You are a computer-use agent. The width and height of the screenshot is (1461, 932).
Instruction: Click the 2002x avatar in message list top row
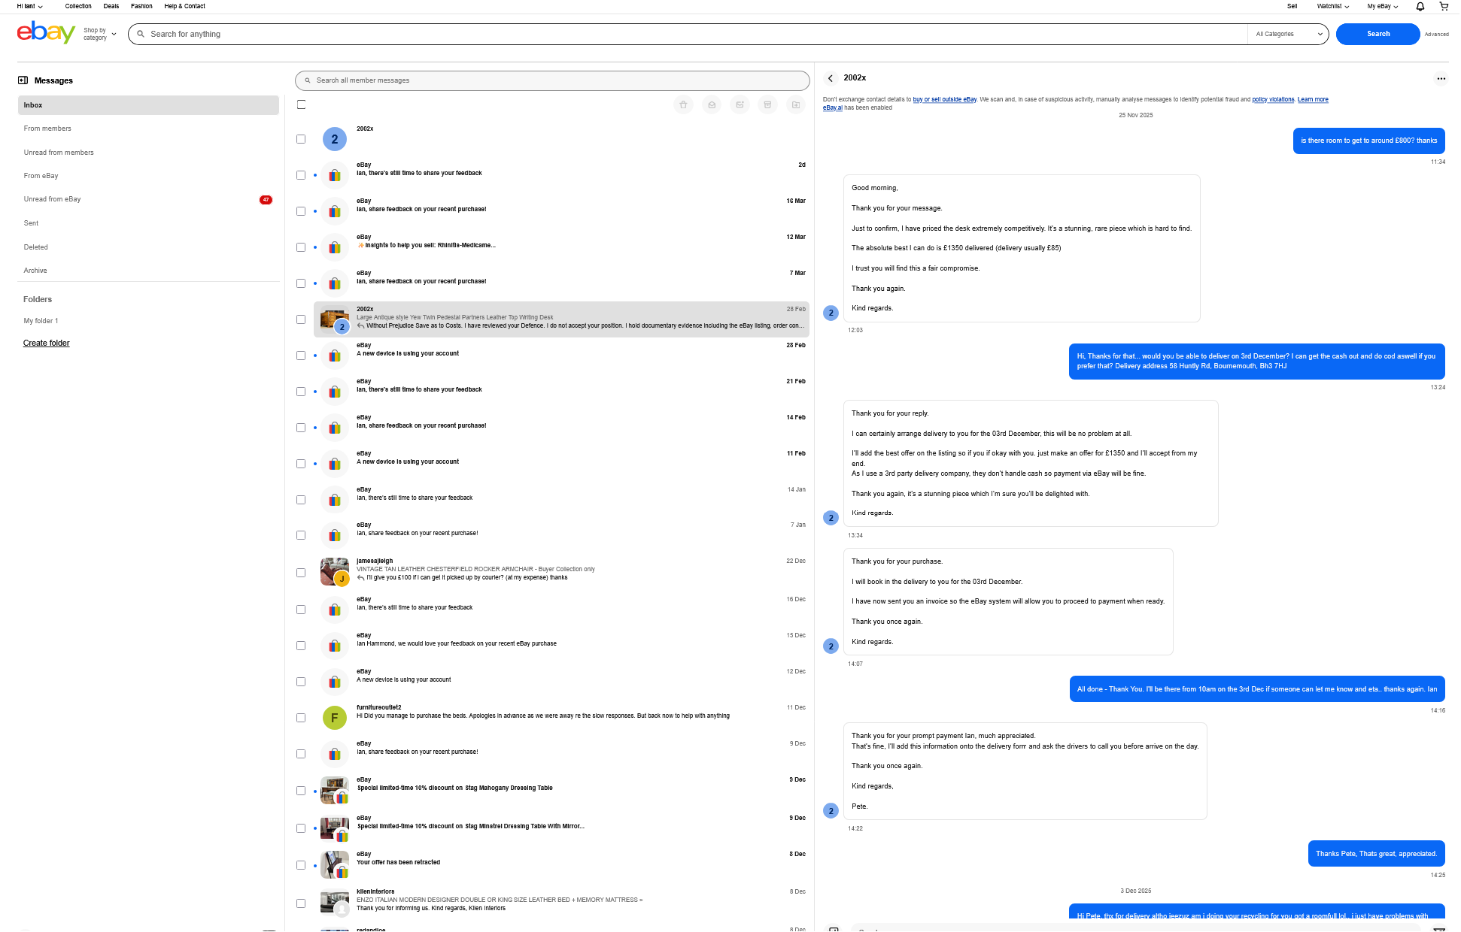tap(335, 139)
